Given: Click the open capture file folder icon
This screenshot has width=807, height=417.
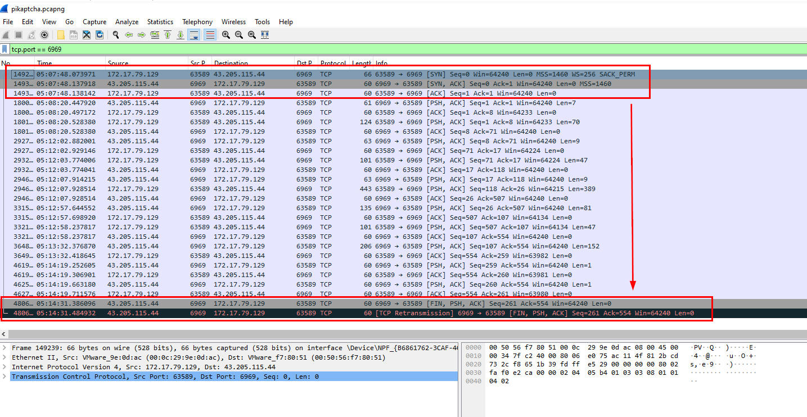Looking at the screenshot, I should point(61,35).
